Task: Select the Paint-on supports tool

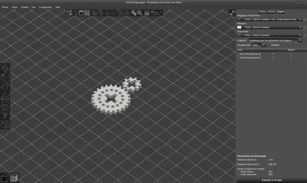Action: point(5,115)
